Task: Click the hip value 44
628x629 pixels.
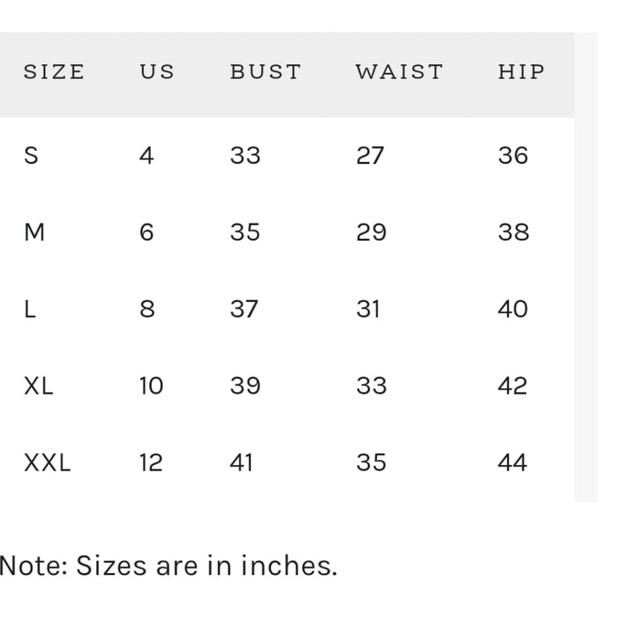Action: (x=512, y=462)
